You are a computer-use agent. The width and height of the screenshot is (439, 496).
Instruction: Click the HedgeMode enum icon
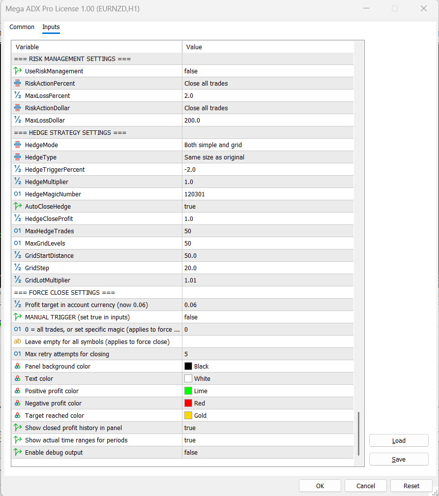pyautogui.click(x=18, y=145)
